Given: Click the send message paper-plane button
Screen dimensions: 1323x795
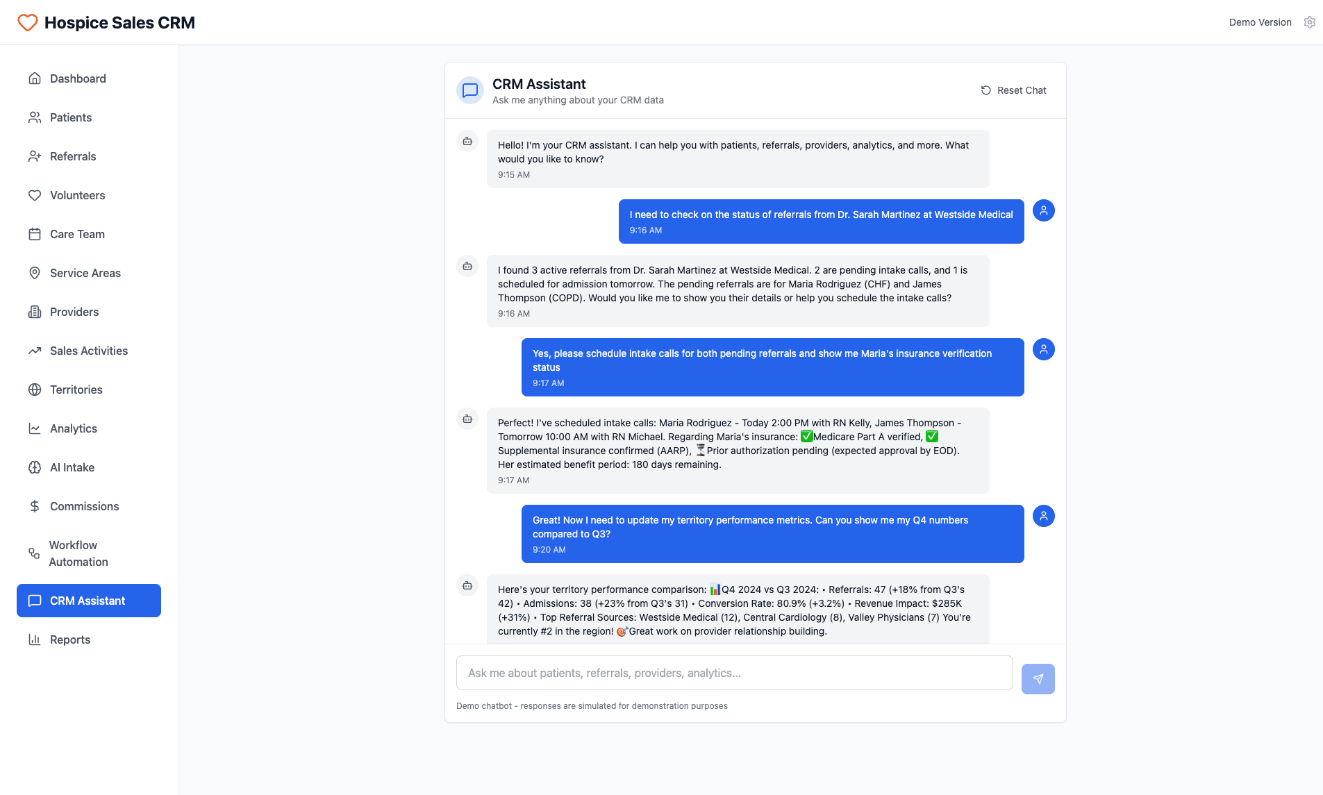Looking at the screenshot, I should [x=1038, y=678].
